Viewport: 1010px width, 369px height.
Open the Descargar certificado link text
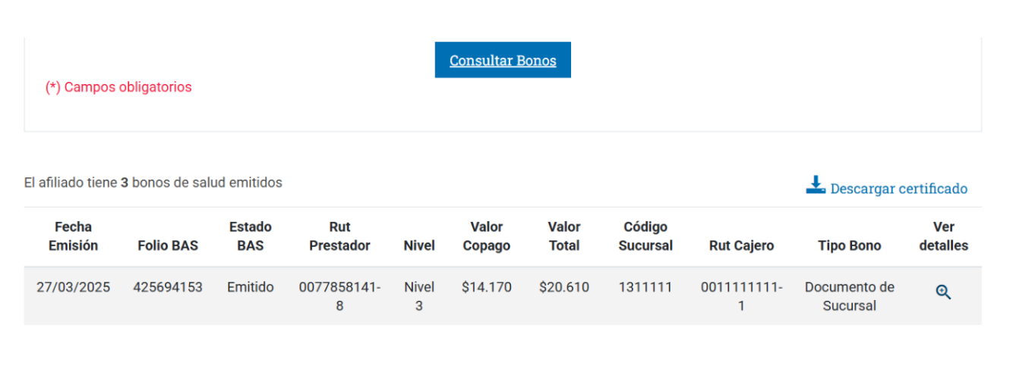point(898,189)
